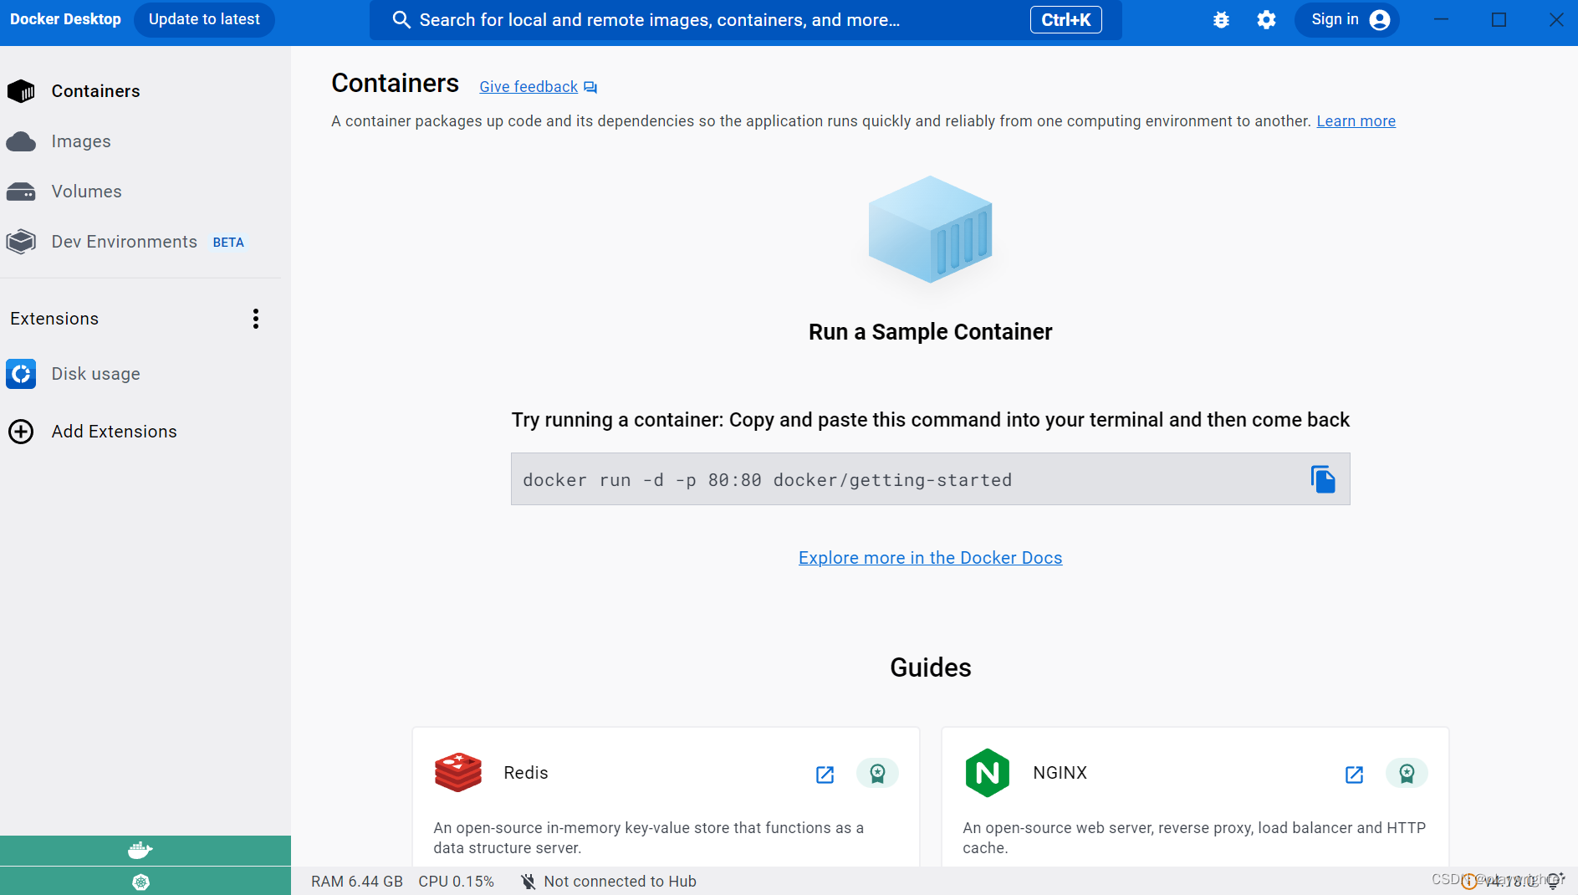
Task: Click the Learn more link
Action: pos(1356,121)
